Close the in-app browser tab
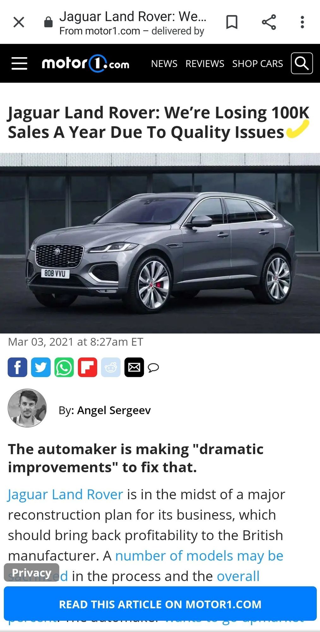The width and height of the screenshot is (320, 632). pyautogui.click(x=19, y=22)
